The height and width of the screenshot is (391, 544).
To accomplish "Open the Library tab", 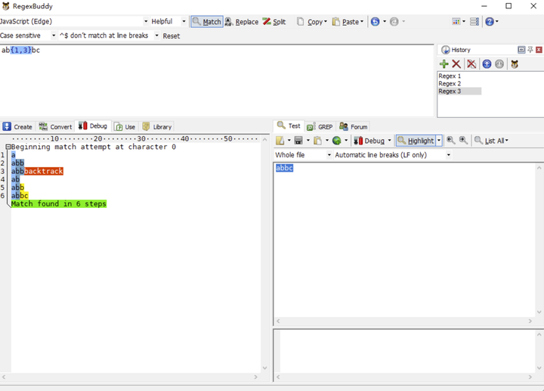I will pyautogui.click(x=157, y=127).
